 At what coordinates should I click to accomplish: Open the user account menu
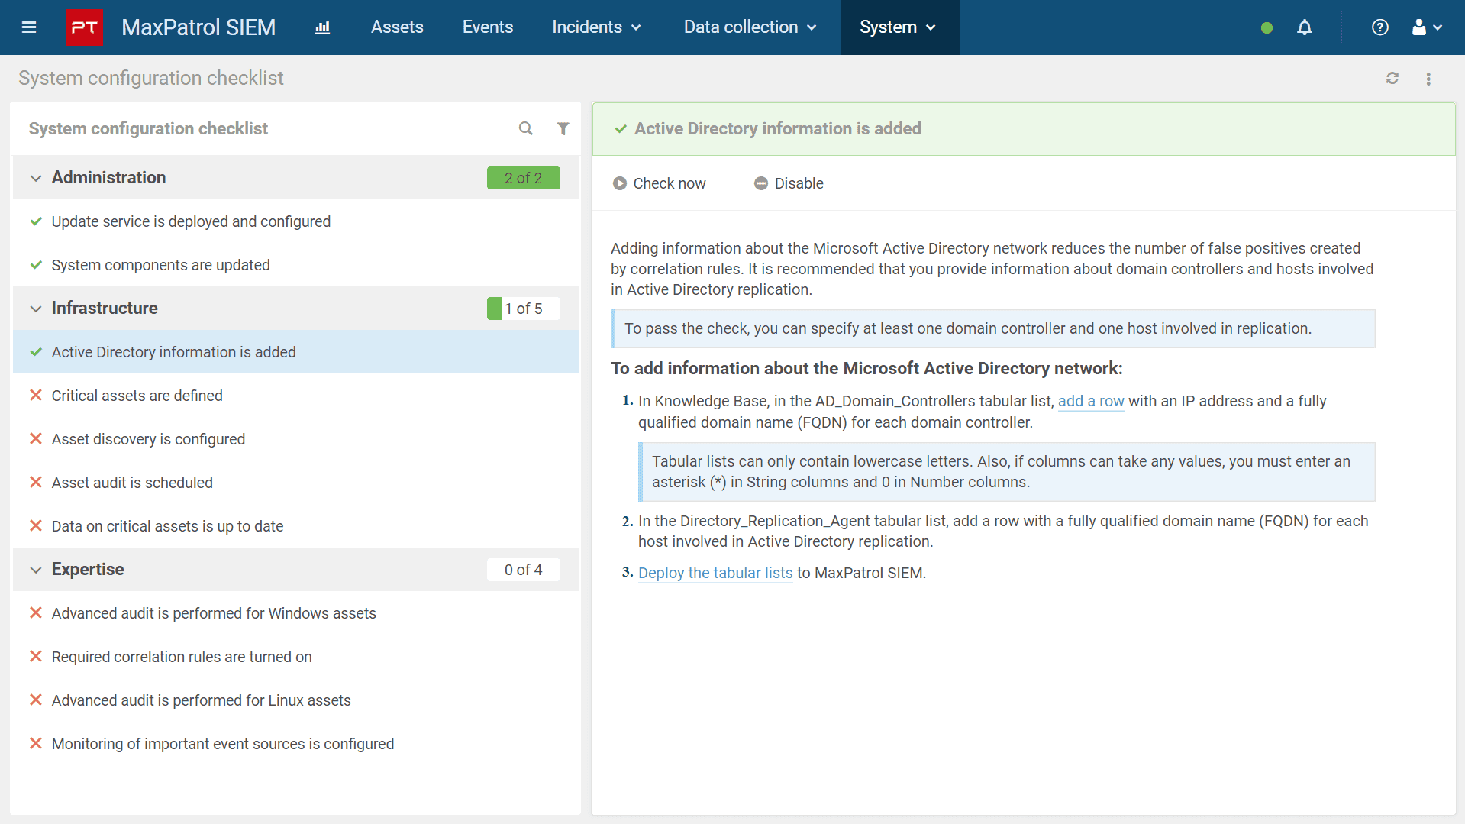(1427, 27)
